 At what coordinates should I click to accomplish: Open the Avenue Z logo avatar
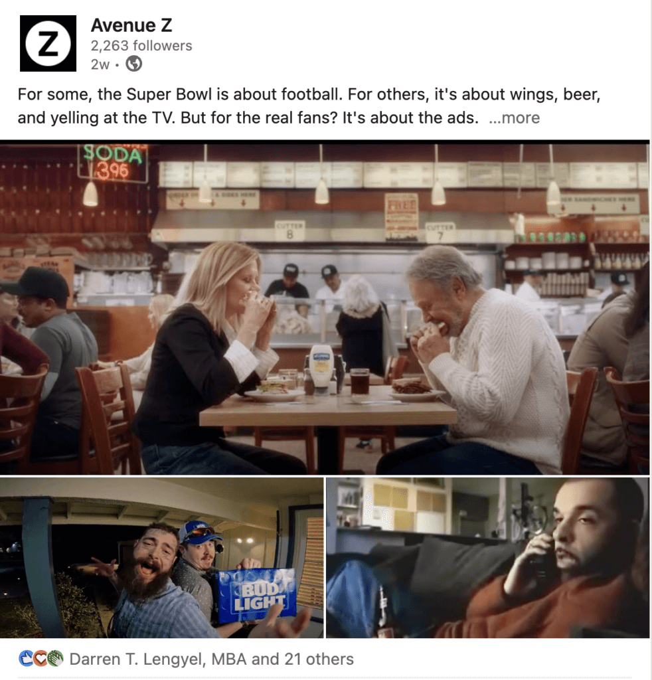click(x=48, y=43)
